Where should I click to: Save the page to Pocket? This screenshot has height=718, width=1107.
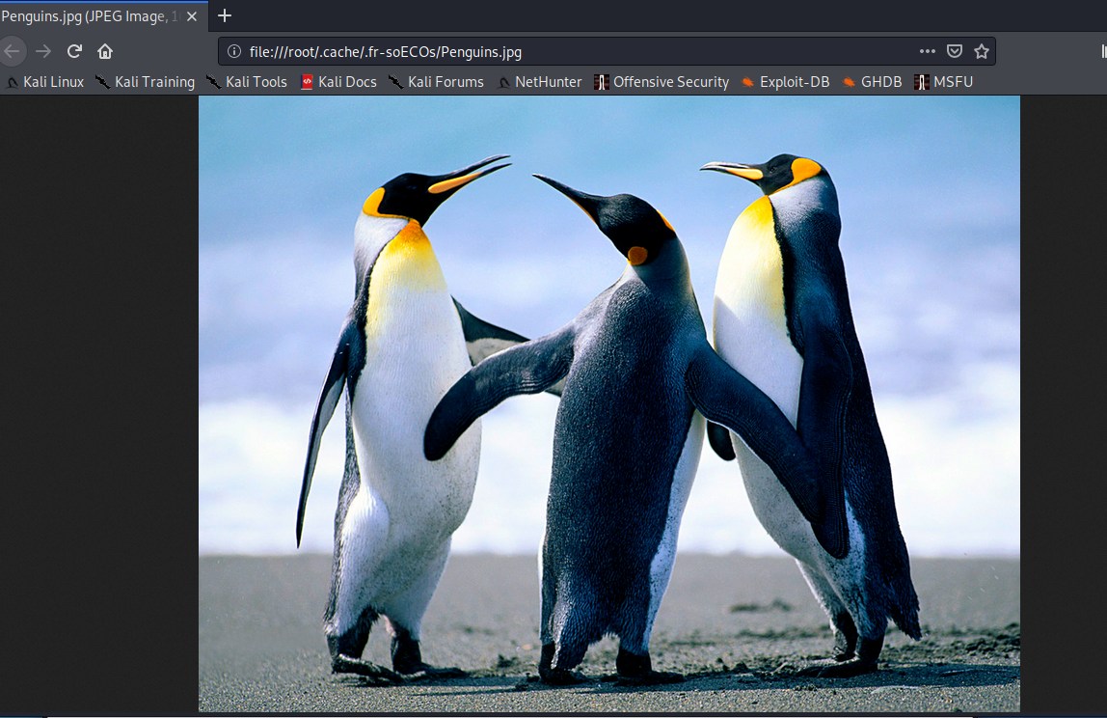pyautogui.click(x=955, y=51)
